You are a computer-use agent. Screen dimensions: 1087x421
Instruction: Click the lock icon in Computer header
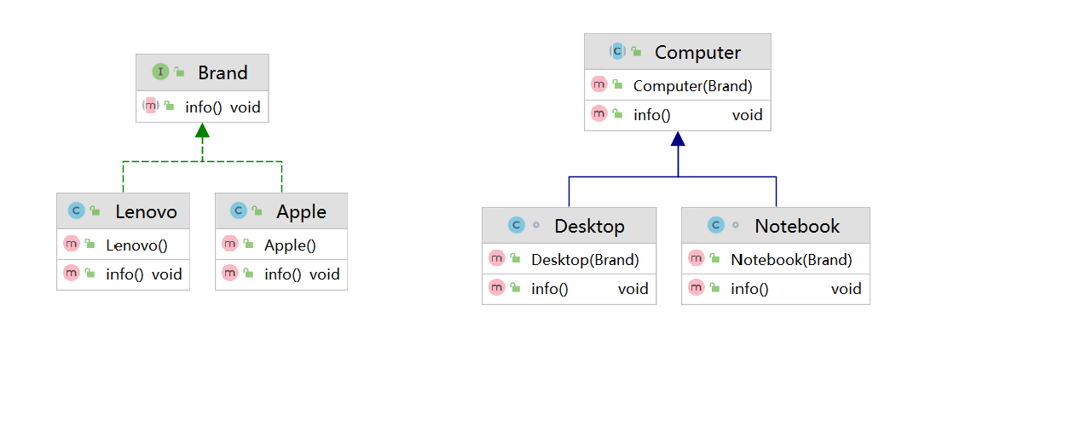pyautogui.click(x=636, y=53)
